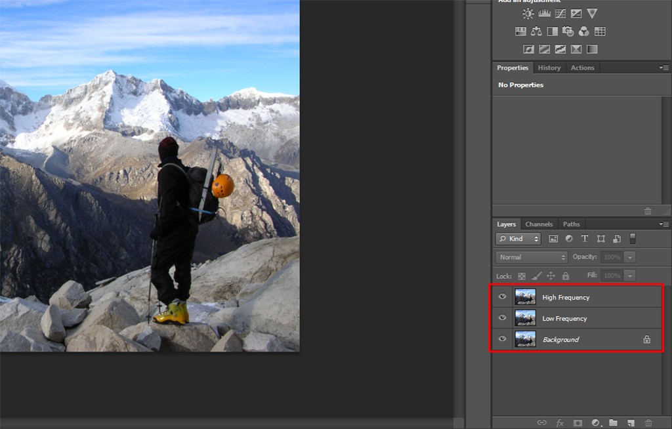Toggle lock all in Lock row

tap(566, 276)
